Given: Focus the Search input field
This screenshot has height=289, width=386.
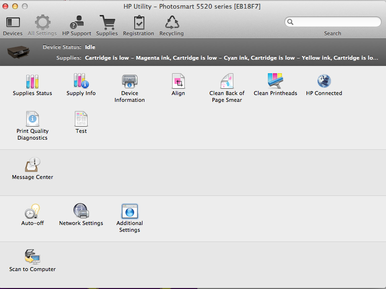Looking at the screenshot, I should pos(333,22).
